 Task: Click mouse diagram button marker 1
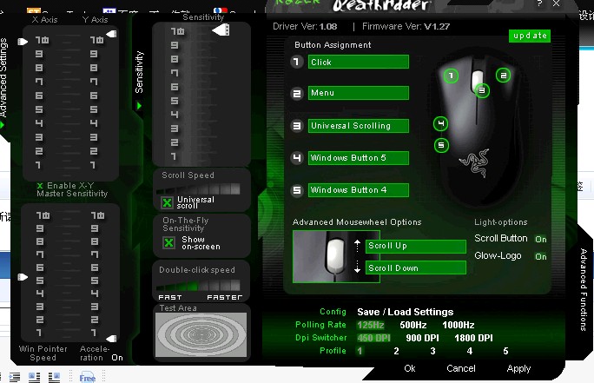click(x=450, y=76)
